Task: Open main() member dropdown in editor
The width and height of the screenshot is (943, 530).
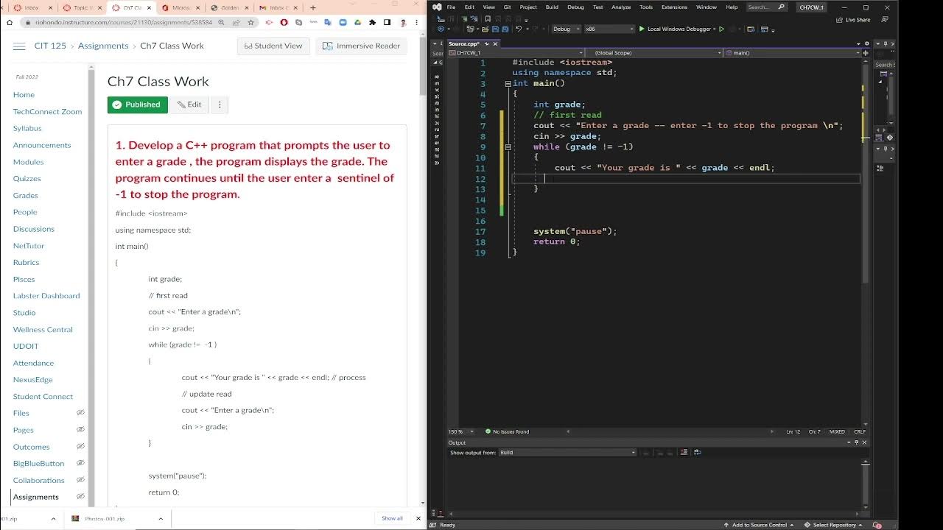Action: point(792,53)
